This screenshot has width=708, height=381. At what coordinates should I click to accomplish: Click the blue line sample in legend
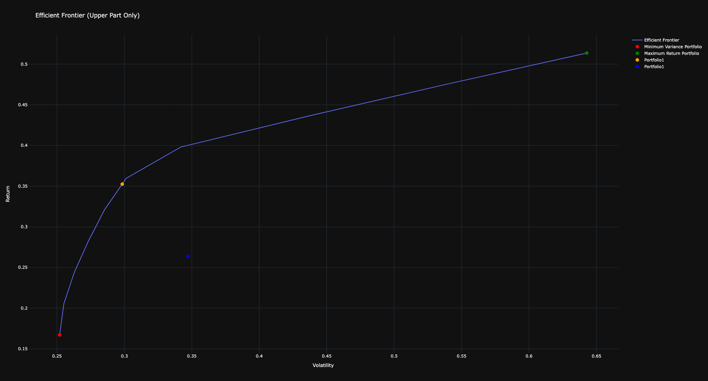(637, 40)
